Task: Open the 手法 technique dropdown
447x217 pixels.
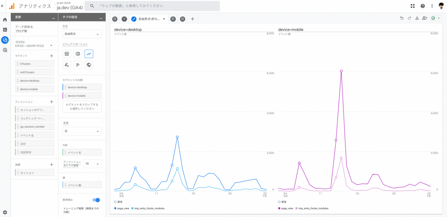Action: 82,34
